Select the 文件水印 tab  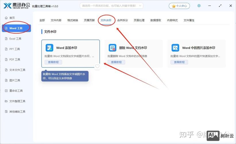pos(106,20)
